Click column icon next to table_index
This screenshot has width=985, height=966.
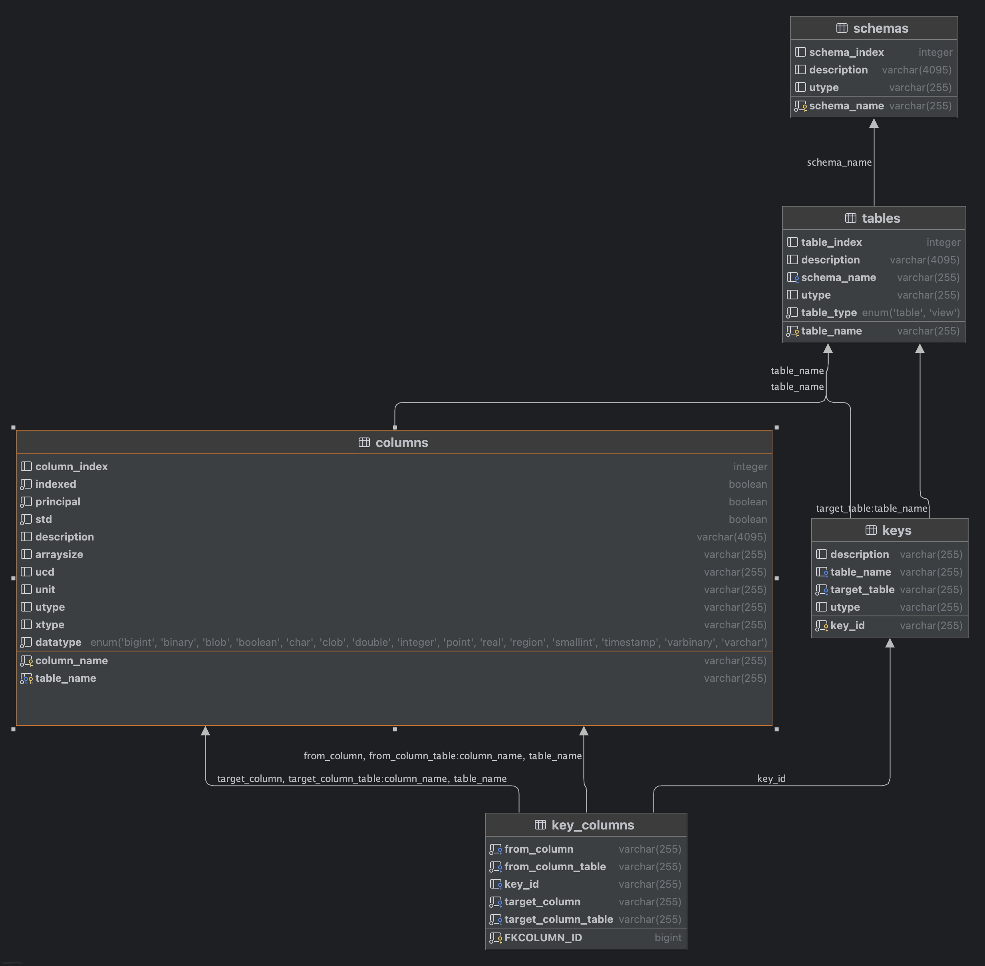click(792, 242)
